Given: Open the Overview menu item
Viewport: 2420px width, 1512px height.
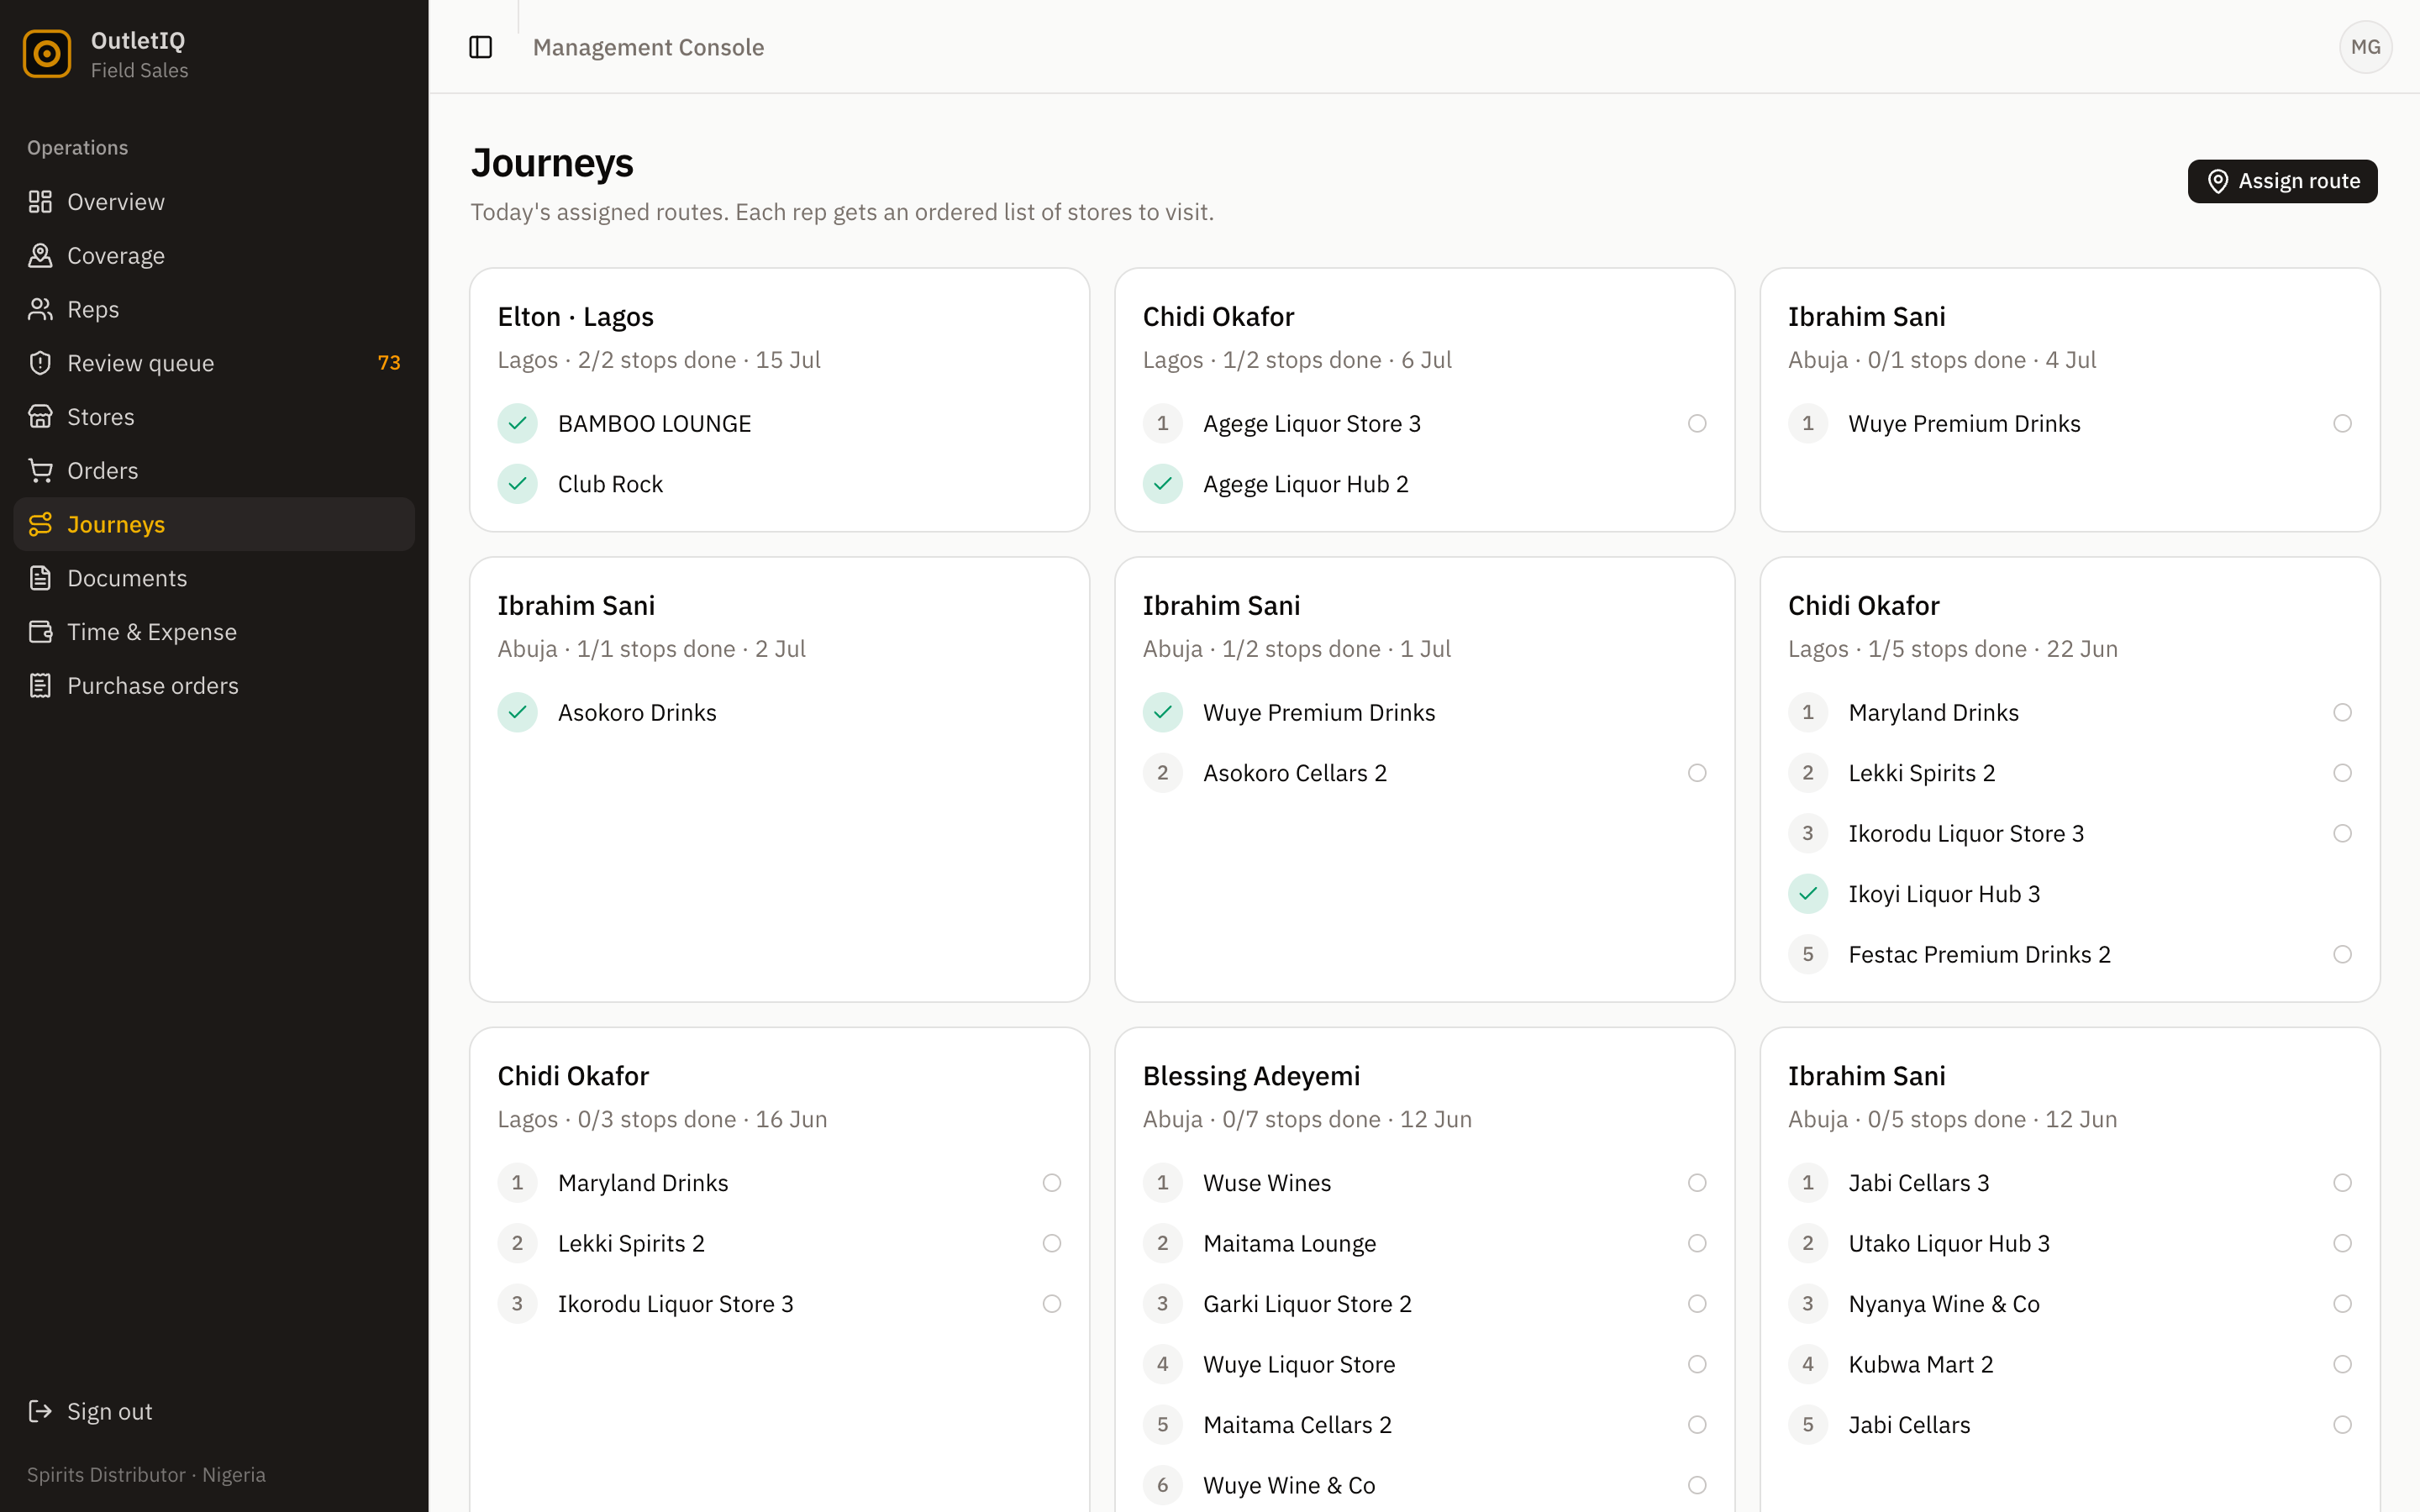Looking at the screenshot, I should pyautogui.click(x=214, y=202).
